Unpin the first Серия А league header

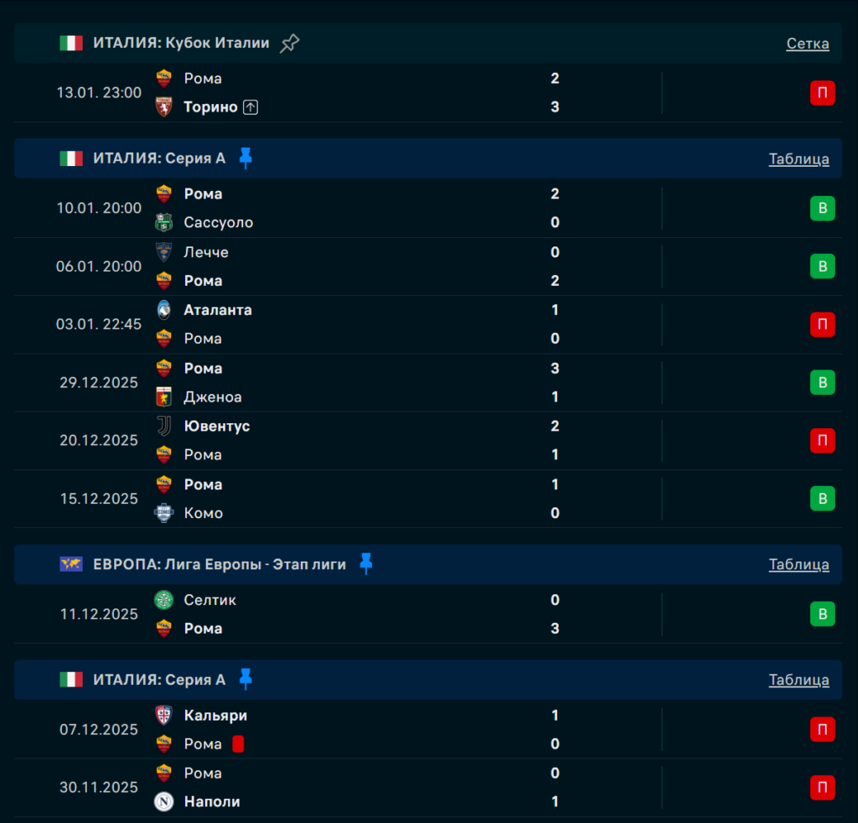click(246, 158)
